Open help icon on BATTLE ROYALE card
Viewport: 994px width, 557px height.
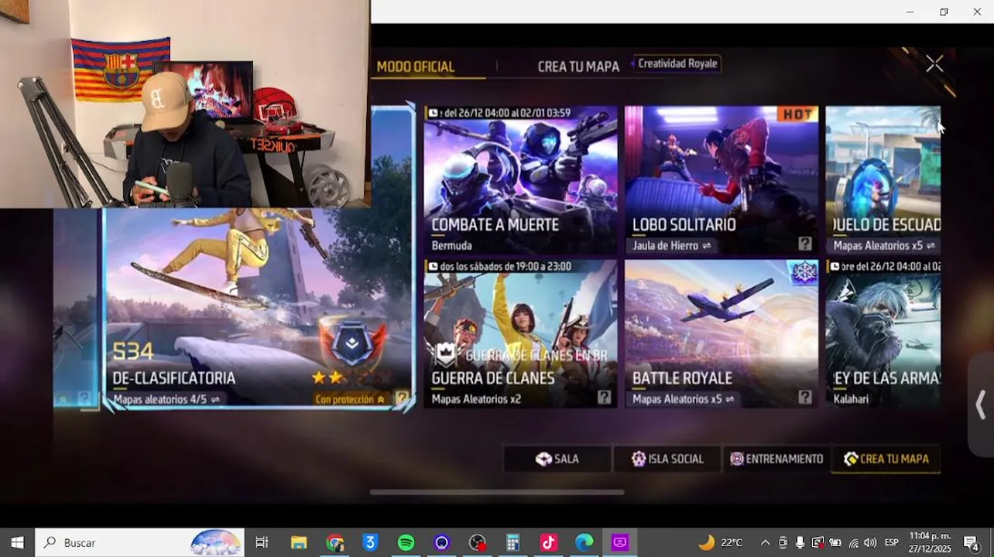coord(805,398)
